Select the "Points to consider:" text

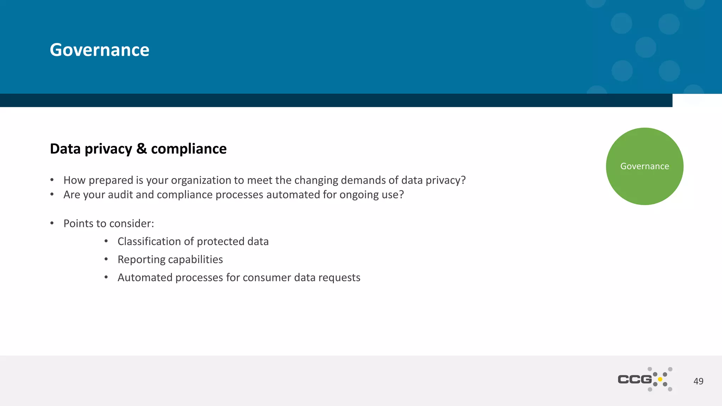click(x=109, y=223)
